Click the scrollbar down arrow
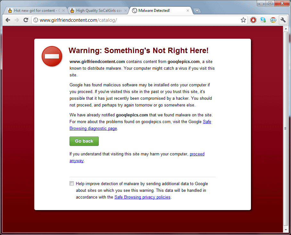This screenshot has width=291, height=235. (x=286, y=230)
